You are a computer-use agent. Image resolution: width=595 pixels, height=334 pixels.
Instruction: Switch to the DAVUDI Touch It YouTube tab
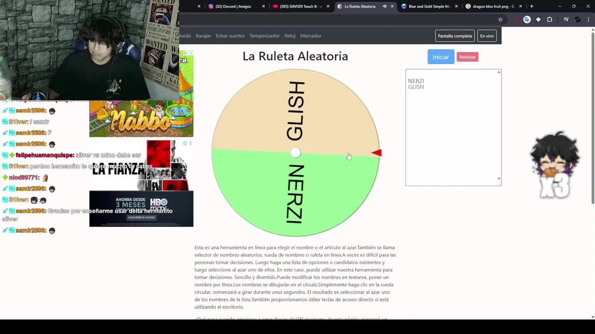tap(301, 6)
